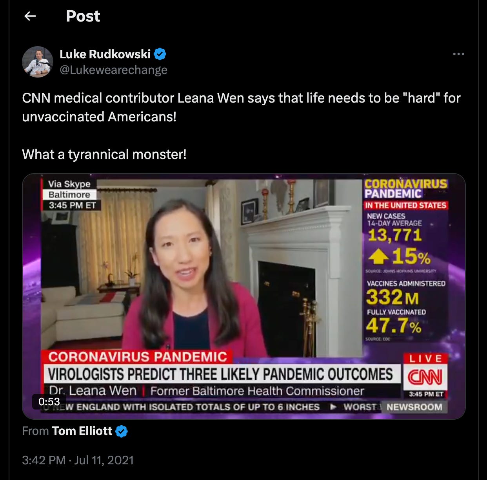487x480 pixels.
Task: Open the three-dot more options menu
Action: point(458,54)
